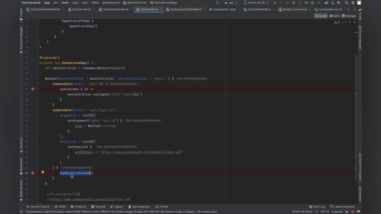Open the Bookmarks side panel
The height and width of the screenshot is (214, 381).
(21, 166)
